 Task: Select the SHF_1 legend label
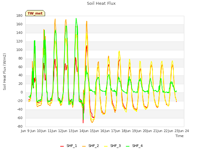coord(72,146)
